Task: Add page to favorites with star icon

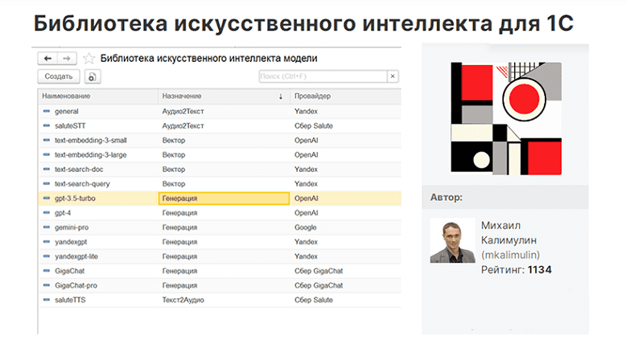Action: [89, 59]
